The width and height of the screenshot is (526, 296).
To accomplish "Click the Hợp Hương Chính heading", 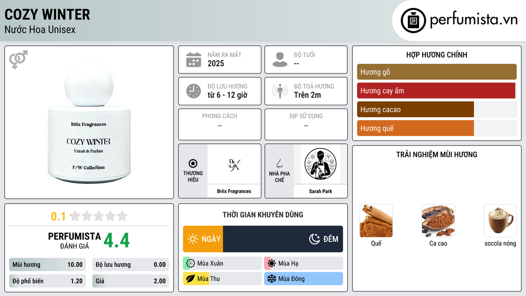I will (437, 54).
